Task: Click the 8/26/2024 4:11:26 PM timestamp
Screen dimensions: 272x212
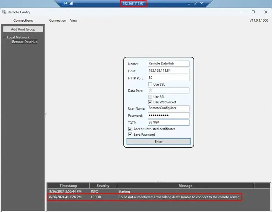Action: pos(65,197)
